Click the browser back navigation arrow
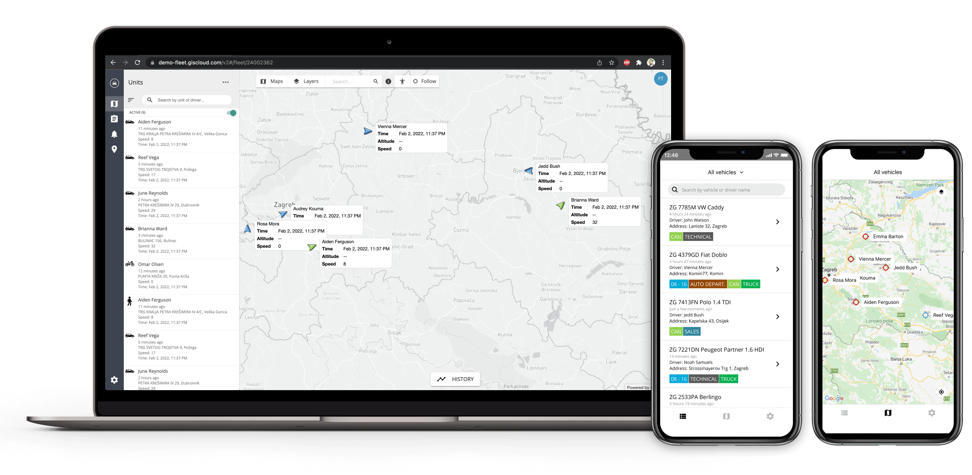 [114, 62]
